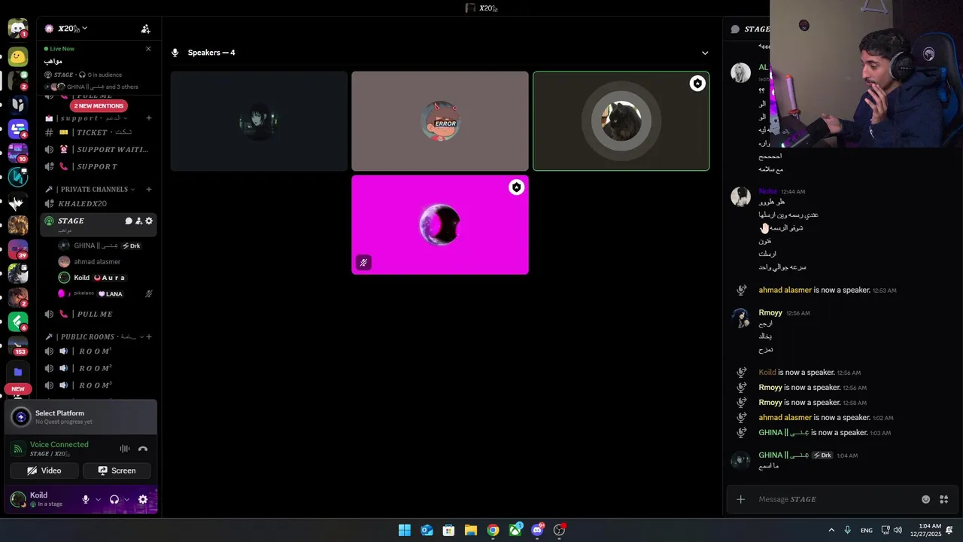Dismiss the Live Now stage banner
The height and width of the screenshot is (542, 963).
click(148, 48)
